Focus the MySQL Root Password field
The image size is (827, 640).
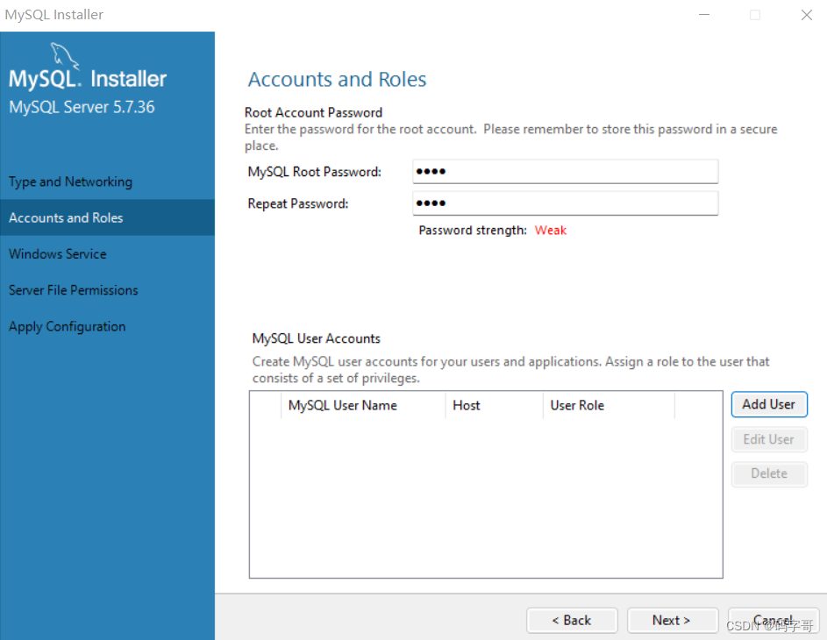click(x=566, y=171)
